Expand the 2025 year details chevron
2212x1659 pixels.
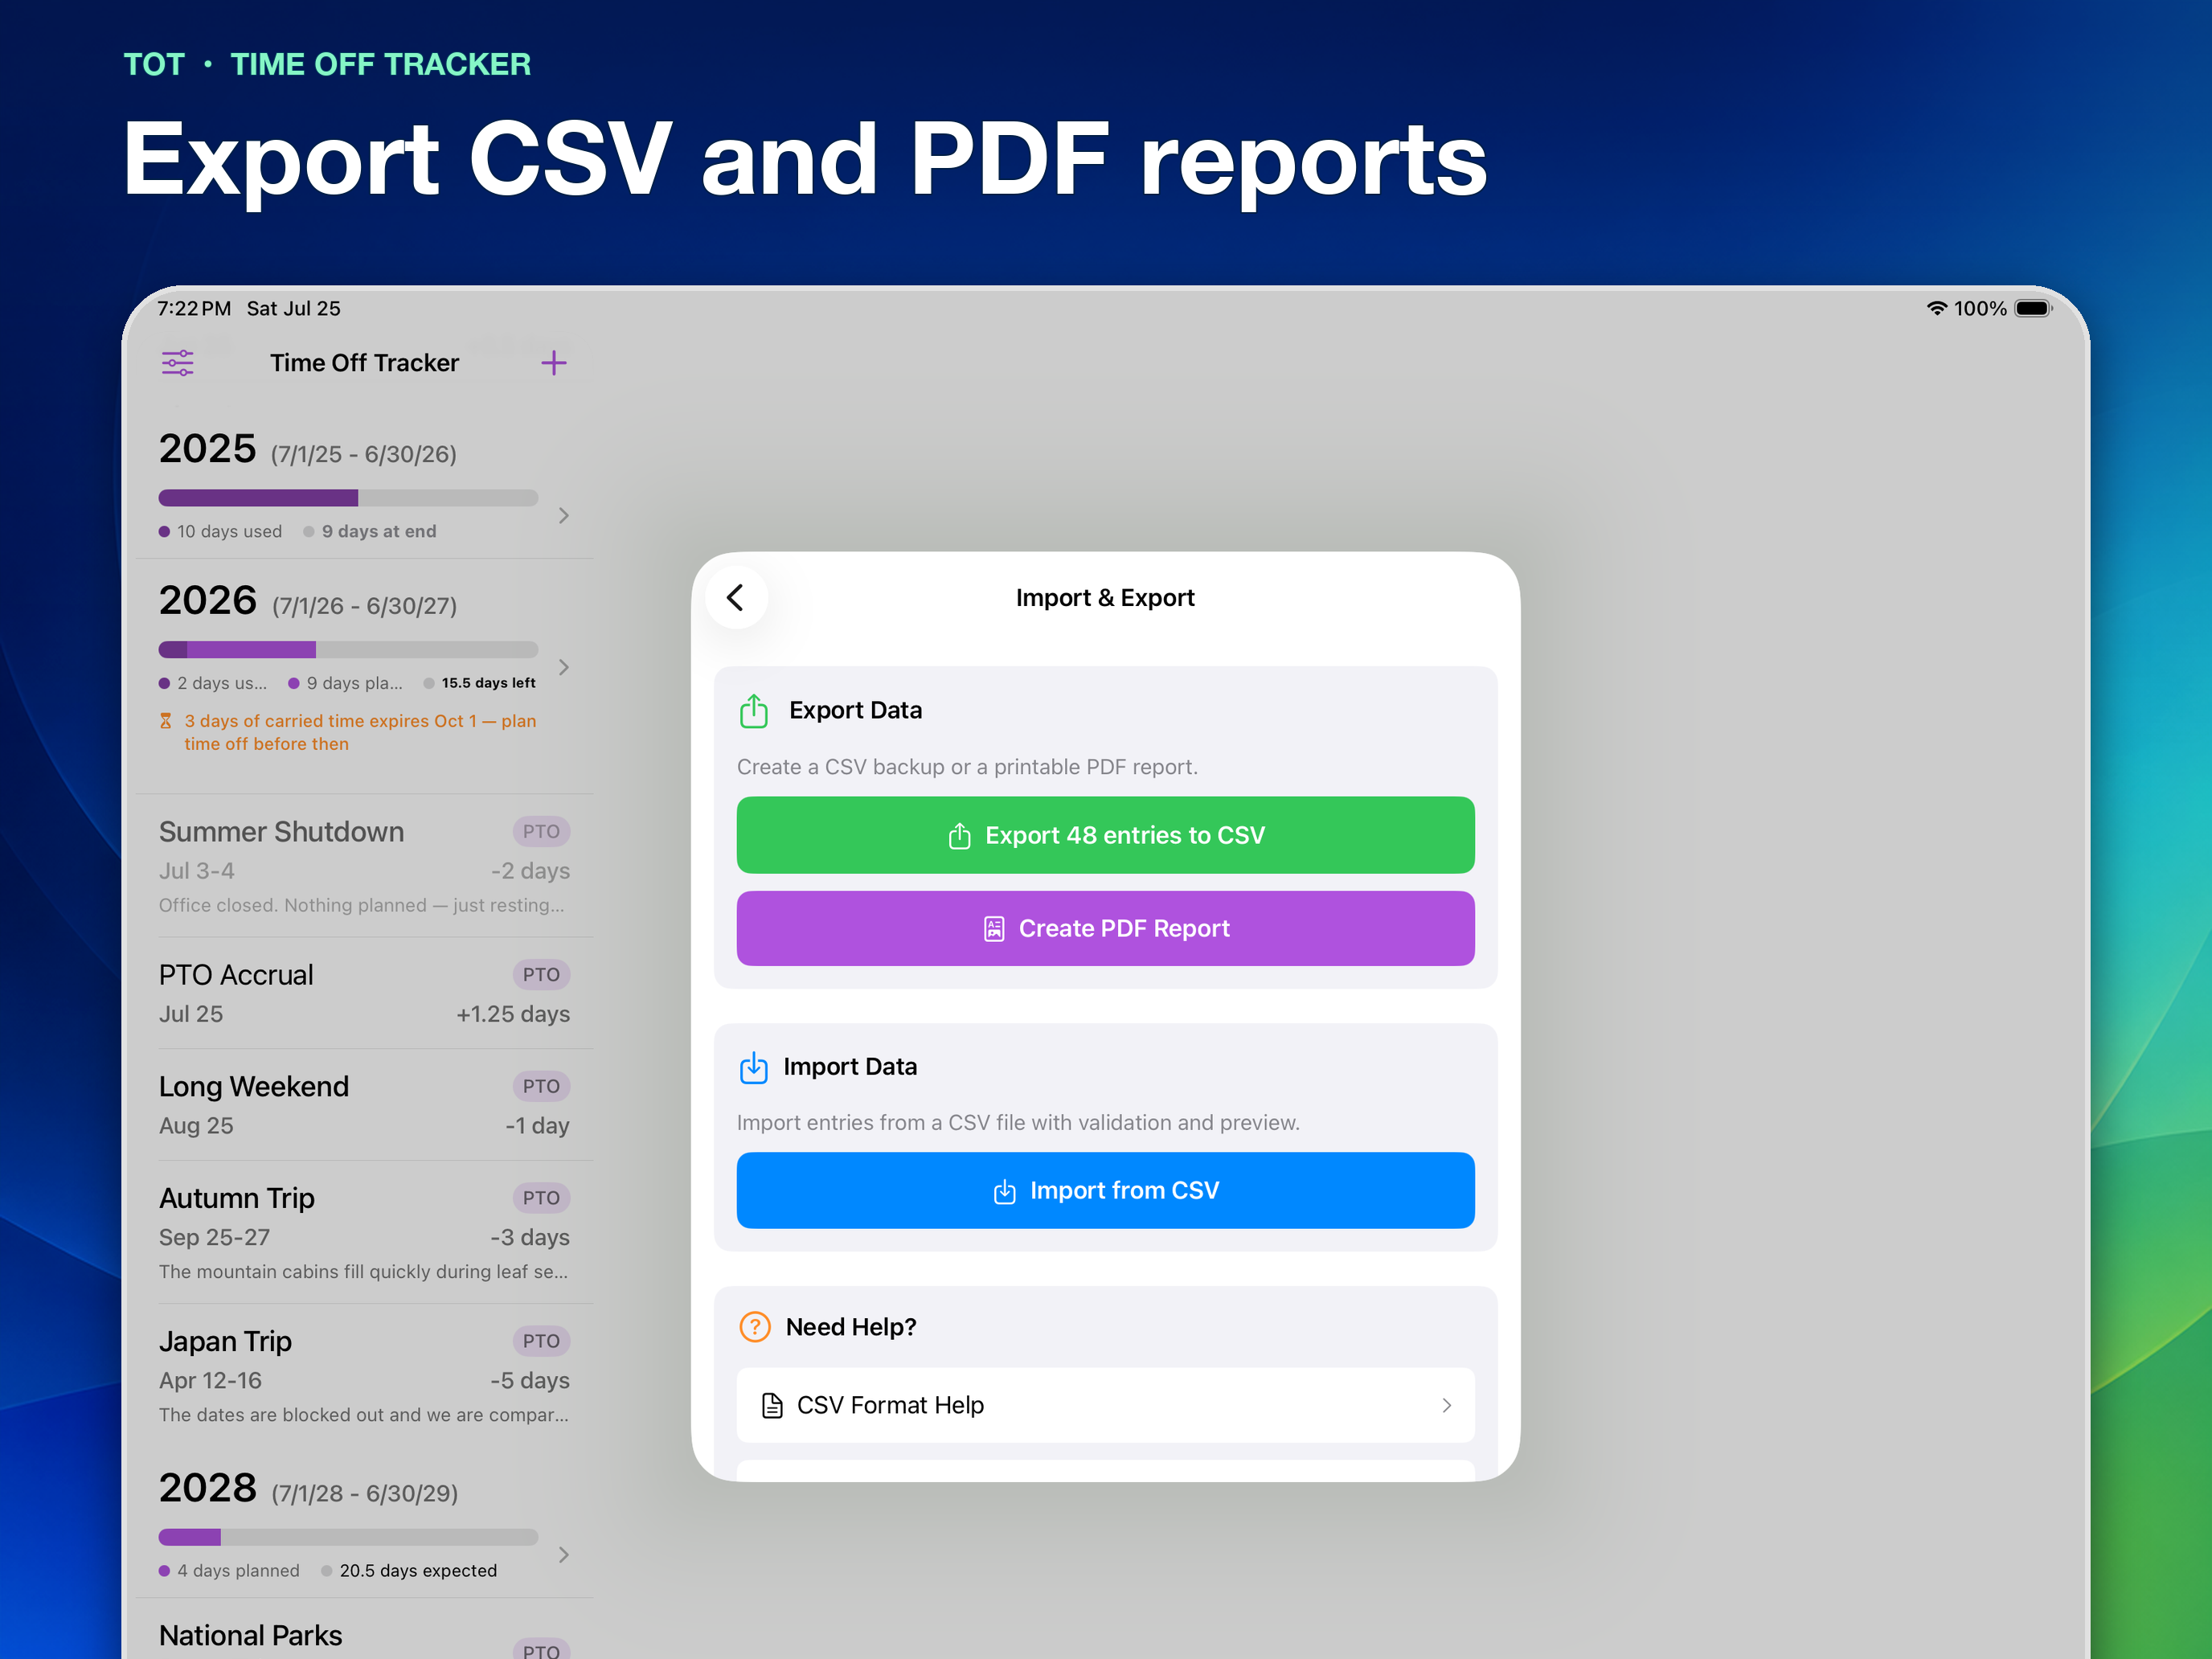564,515
